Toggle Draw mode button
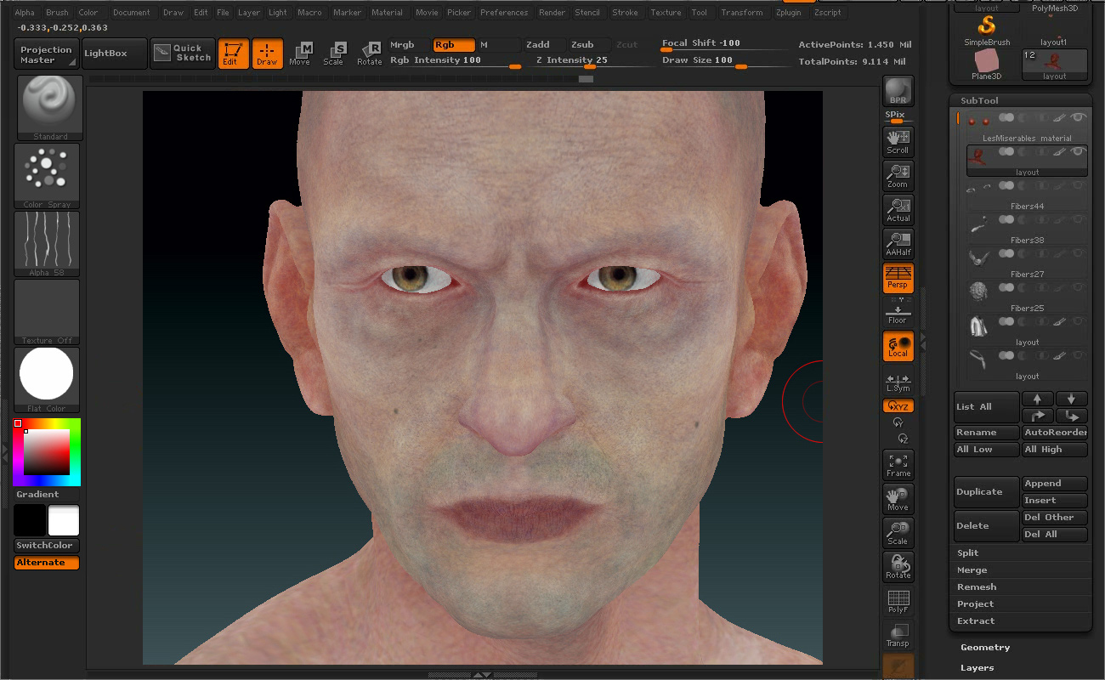This screenshot has width=1105, height=680. [x=267, y=53]
